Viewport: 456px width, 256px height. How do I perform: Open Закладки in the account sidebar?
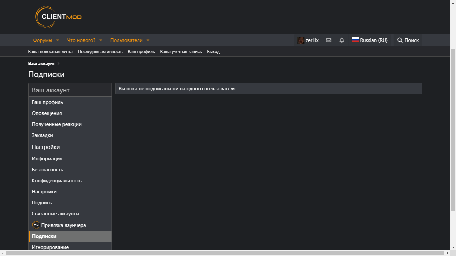(42, 135)
